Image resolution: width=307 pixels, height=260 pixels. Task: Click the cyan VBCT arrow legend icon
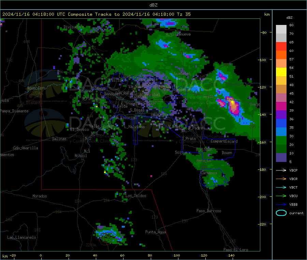click(x=281, y=188)
